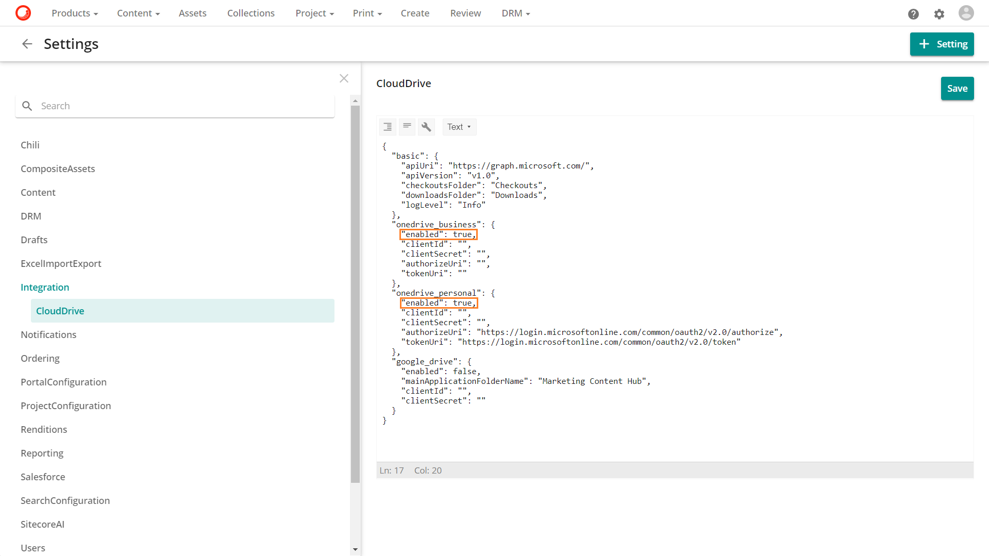The image size is (989, 556).
Task: Click the personal "authorizeUri" URL line
Action: (592, 332)
